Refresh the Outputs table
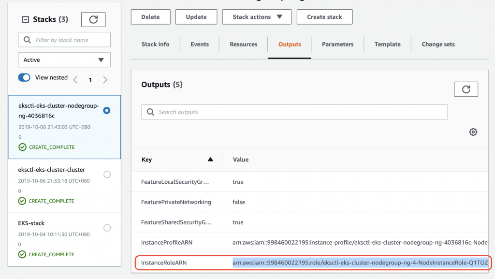 tap(466, 89)
